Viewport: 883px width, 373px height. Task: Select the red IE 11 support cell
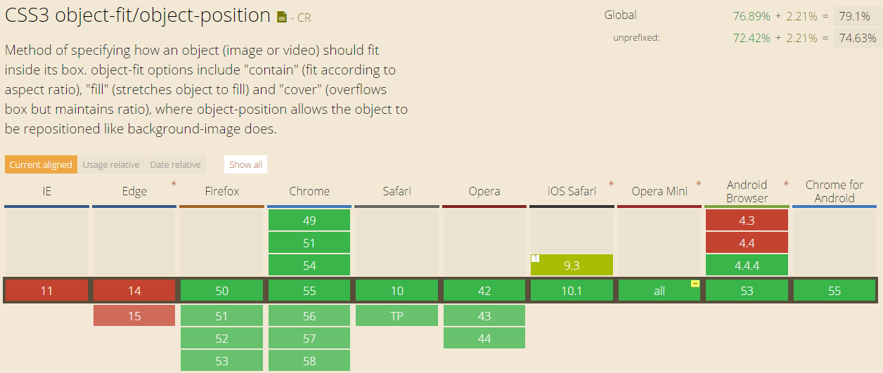click(46, 290)
